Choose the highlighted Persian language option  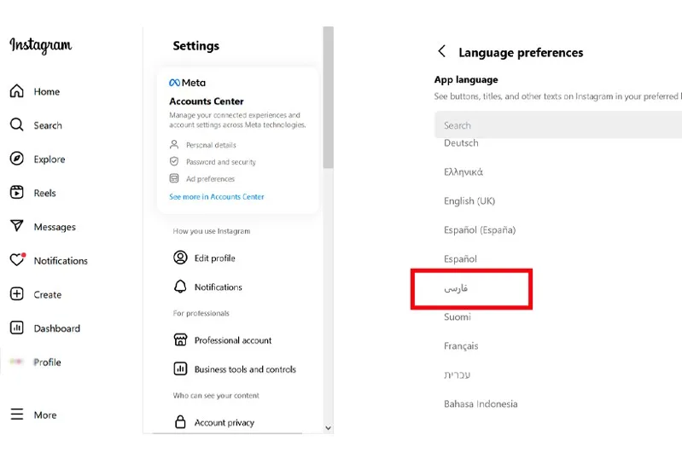pos(471,289)
